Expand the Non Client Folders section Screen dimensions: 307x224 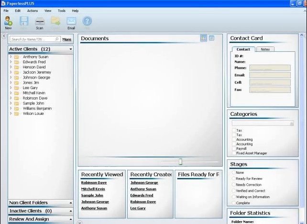pos(71,203)
